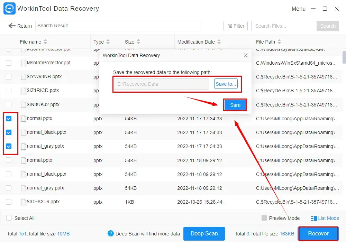This screenshot has width=346, height=242.
Task: Check the WinSxS MsoIrmProtector.ppt checkbox
Action: [x=9, y=63]
